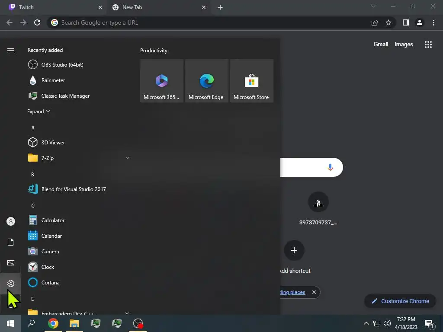Viewport: 443px width, 332px height.
Task: Bookmark this tab with star icon
Action: click(x=388, y=22)
